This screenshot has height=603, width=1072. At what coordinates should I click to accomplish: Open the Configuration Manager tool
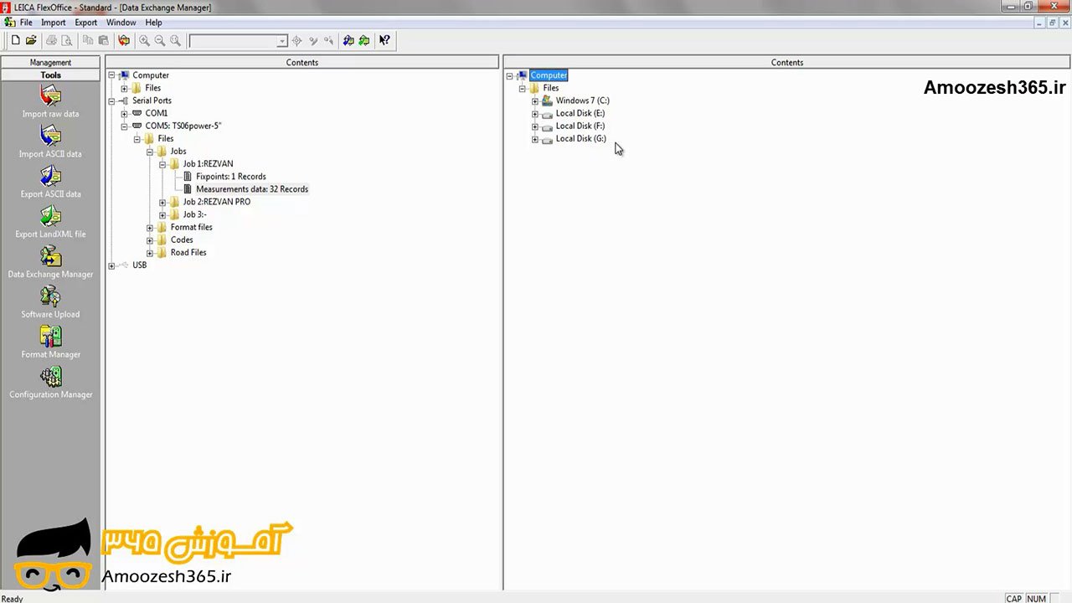tap(50, 384)
